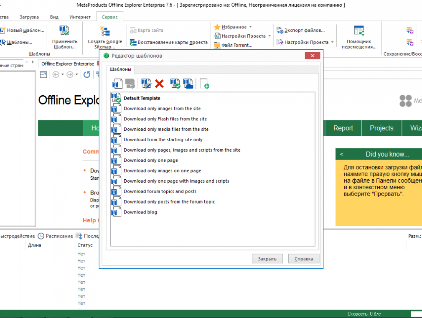Click the lower restore database icon at right
The height and width of the screenshot is (318, 422).
409,42
